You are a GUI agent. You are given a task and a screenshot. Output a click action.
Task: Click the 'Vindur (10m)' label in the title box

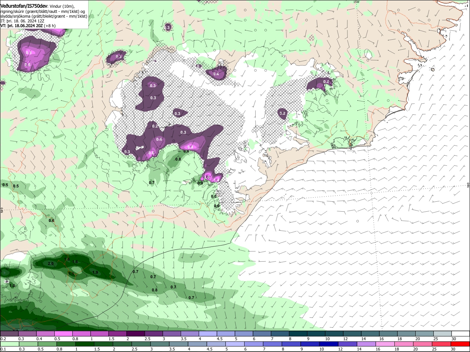[62, 7]
